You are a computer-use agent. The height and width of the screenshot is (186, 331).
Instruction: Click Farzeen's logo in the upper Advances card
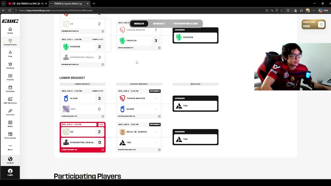(179, 37)
